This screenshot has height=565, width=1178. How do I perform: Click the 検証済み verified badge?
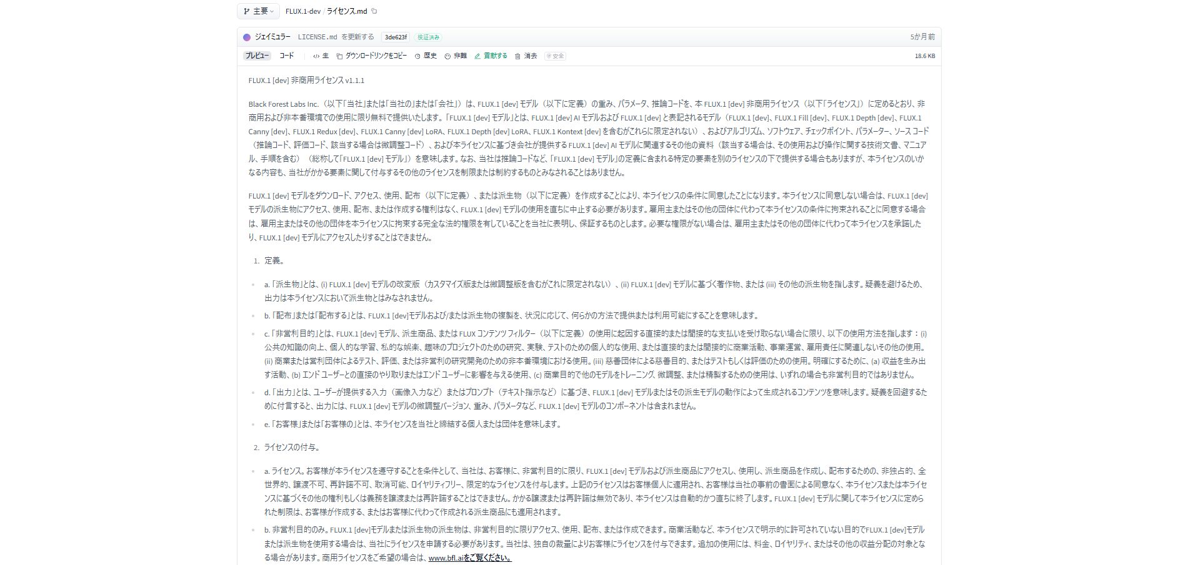(429, 37)
